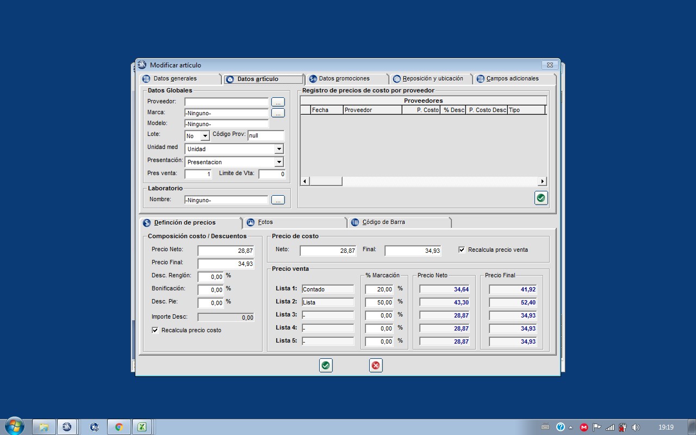Image resolution: width=696 pixels, height=435 pixels.
Task: Click the P. Costo column header
Action: (421, 110)
